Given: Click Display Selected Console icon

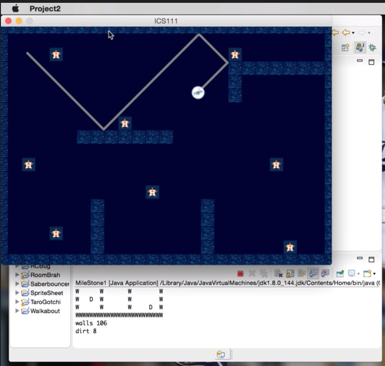Looking at the screenshot, I should [352, 273].
